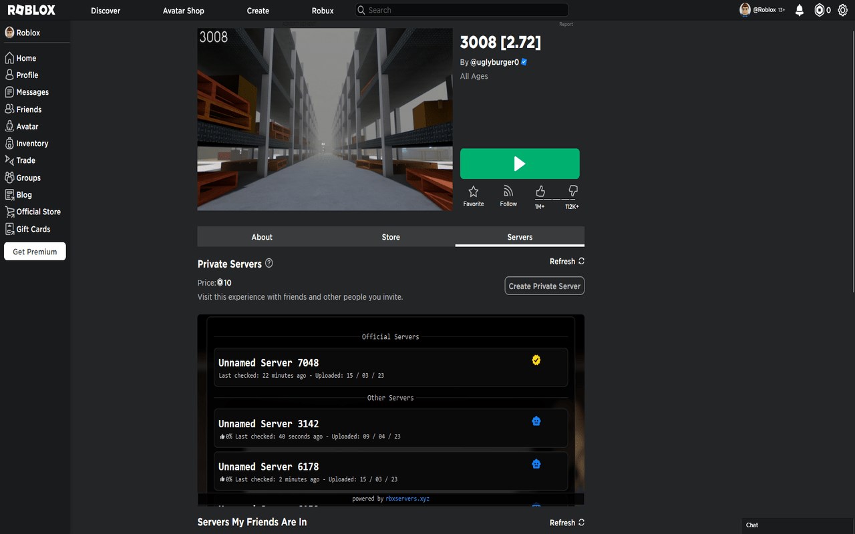The height and width of the screenshot is (534, 855).
Task: Select the Servers tab
Action: [x=520, y=237]
